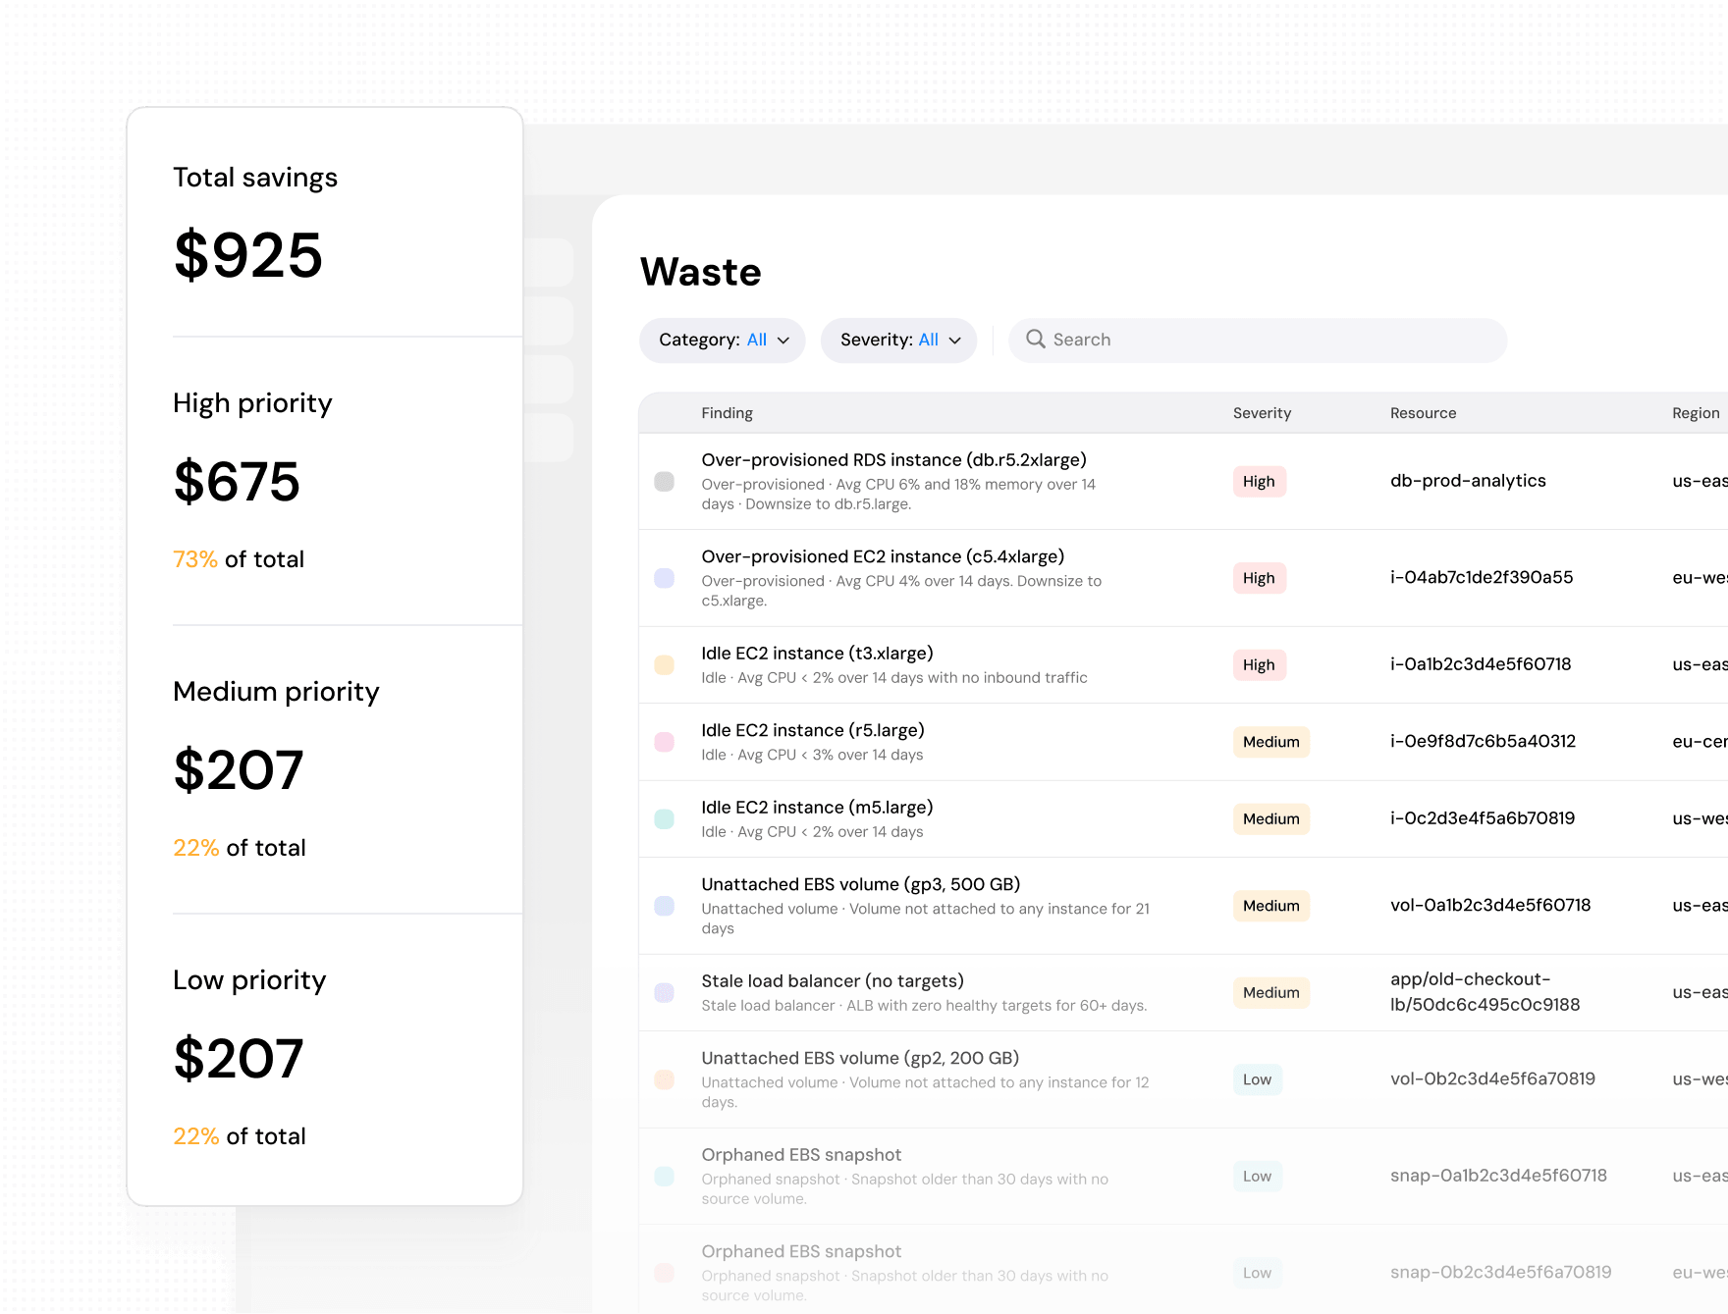This screenshot has width=1728, height=1314.
Task: Click resource i-0e9f8d7c6b5a40312
Action: [x=1483, y=742]
